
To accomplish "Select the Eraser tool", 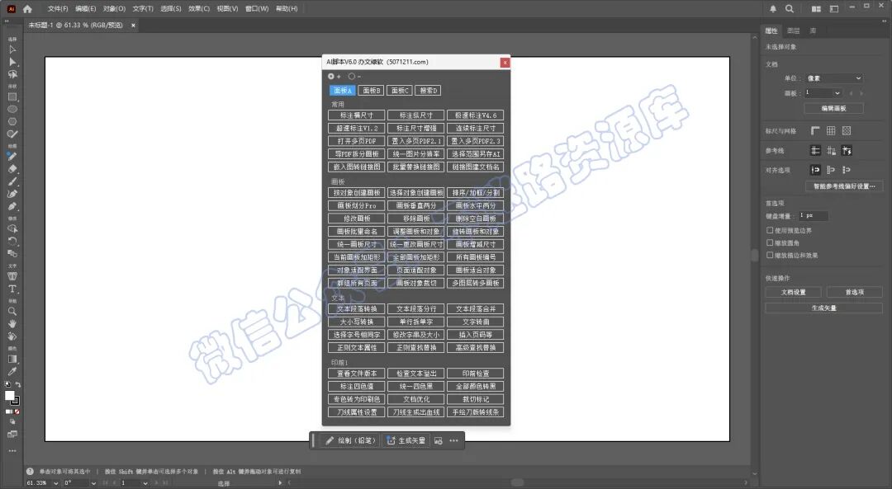I will (12, 169).
